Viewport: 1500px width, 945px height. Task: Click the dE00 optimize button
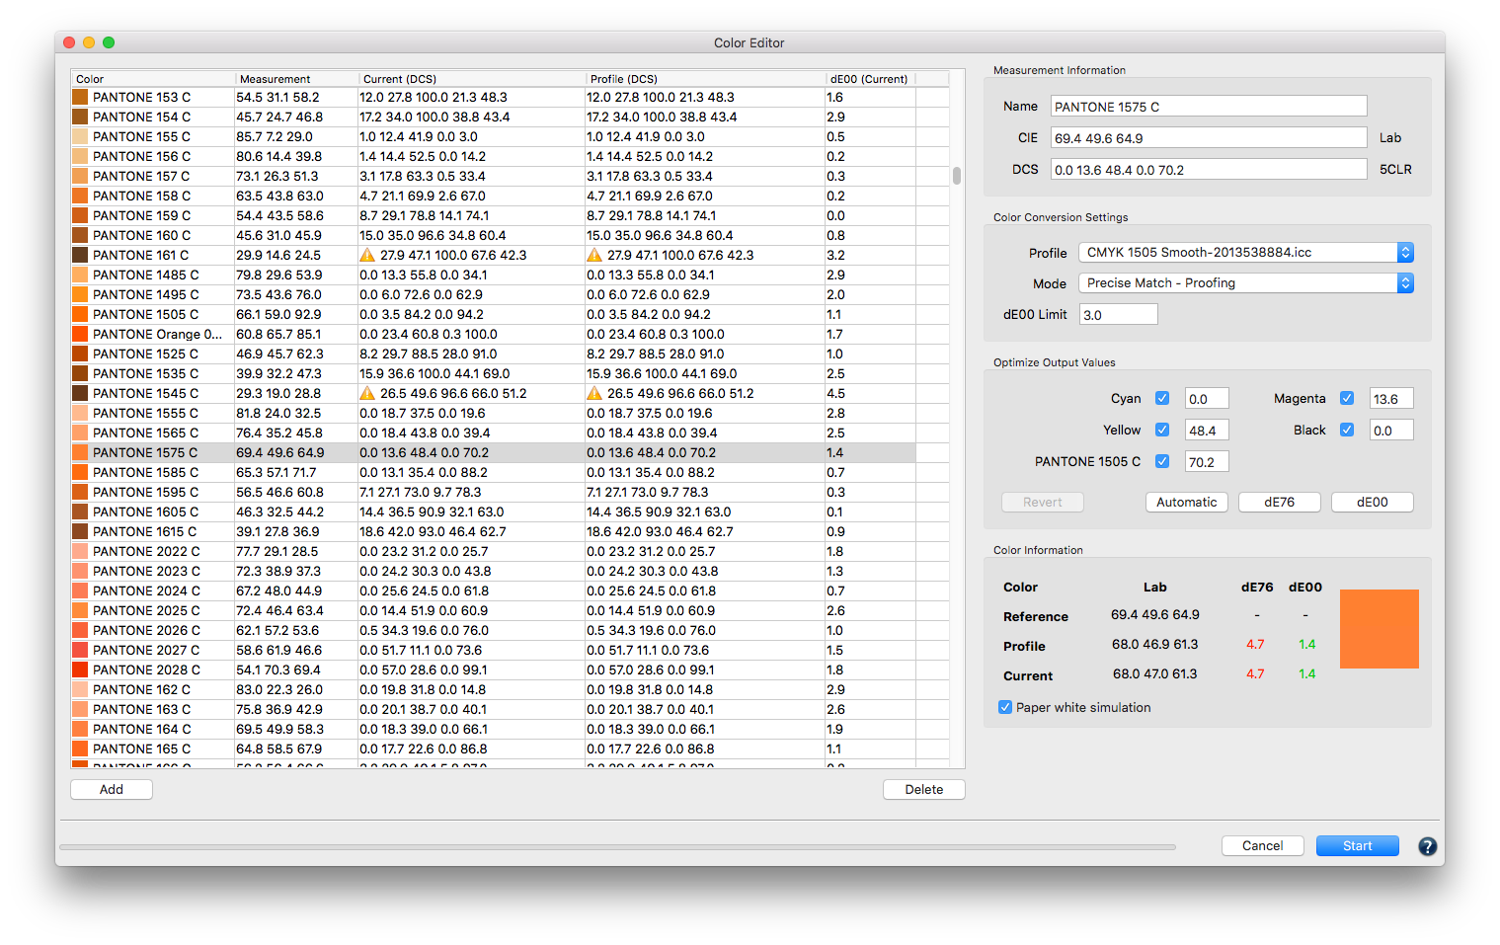(x=1373, y=502)
